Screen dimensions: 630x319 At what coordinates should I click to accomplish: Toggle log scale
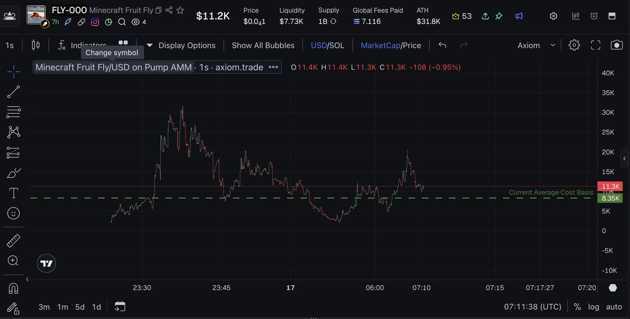click(x=593, y=307)
